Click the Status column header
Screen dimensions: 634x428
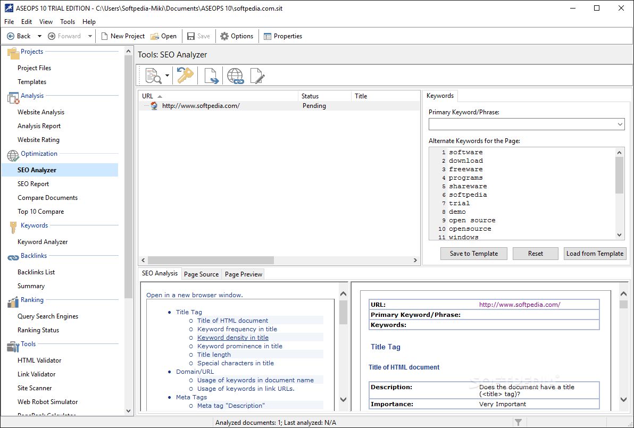coord(324,96)
